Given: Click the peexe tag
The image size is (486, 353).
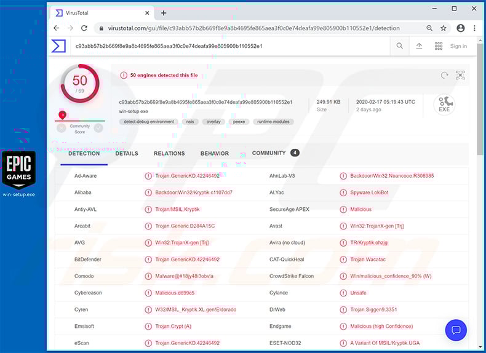Looking at the screenshot, I should pyautogui.click(x=239, y=122).
